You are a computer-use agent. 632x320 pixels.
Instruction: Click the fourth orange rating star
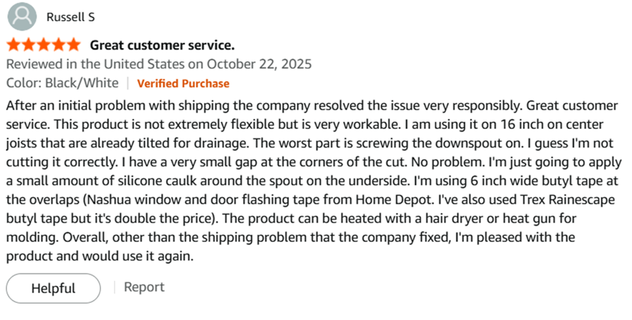click(x=59, y=45)
